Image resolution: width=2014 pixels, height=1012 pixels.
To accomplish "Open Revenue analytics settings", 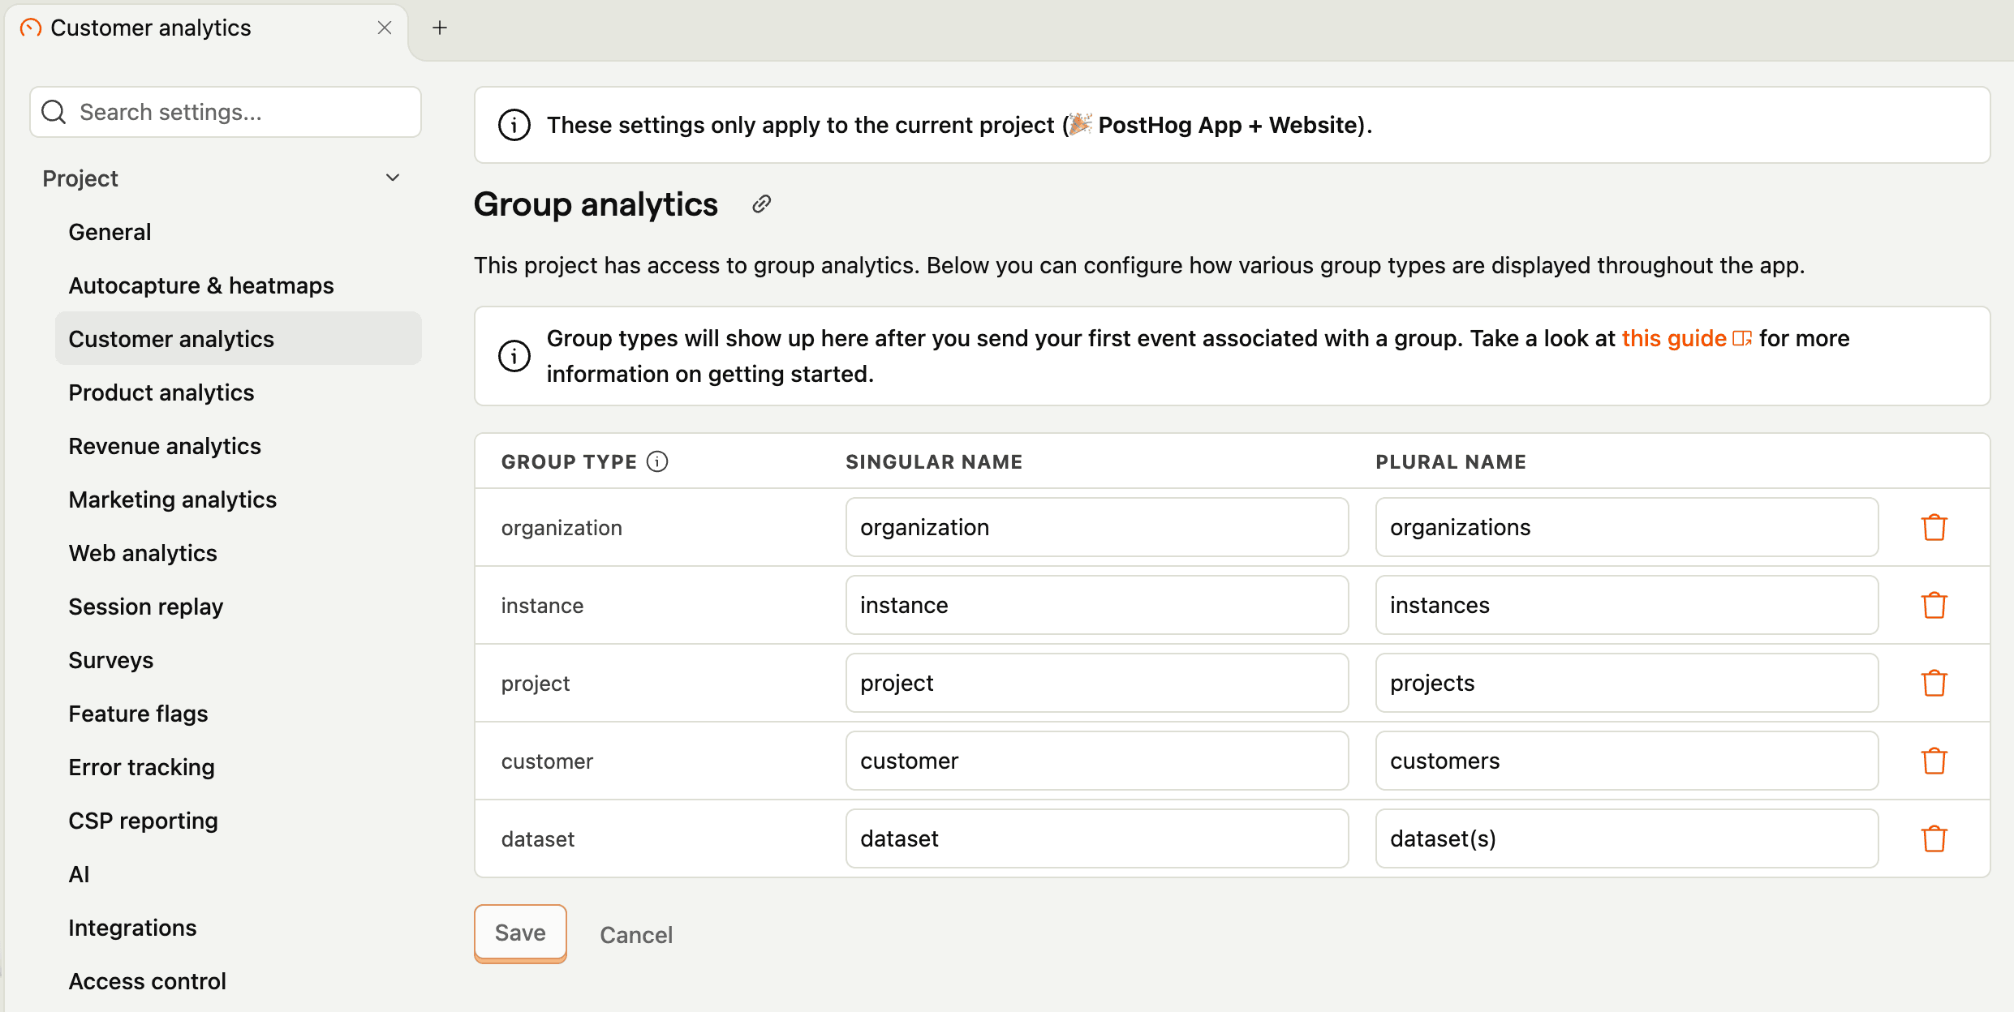I will tap(165, 445).
